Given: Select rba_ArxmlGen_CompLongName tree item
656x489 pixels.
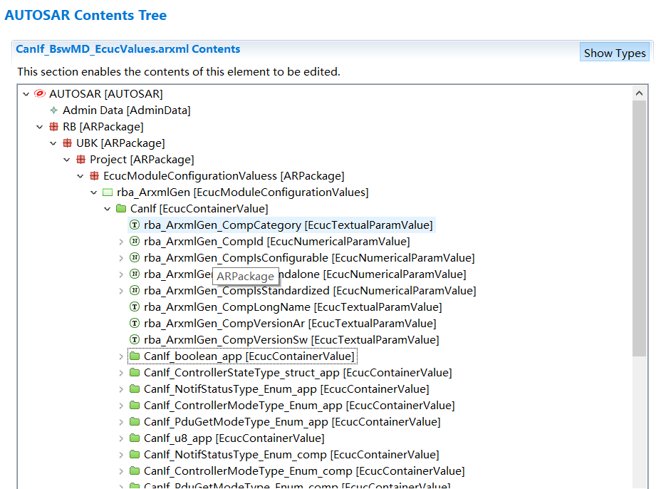Looking at the screenshot, I should click(292, 307).
